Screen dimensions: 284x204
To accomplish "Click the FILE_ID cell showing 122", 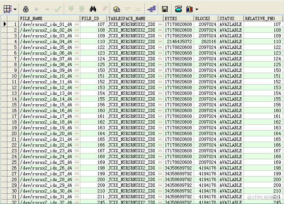I will 94,47.
